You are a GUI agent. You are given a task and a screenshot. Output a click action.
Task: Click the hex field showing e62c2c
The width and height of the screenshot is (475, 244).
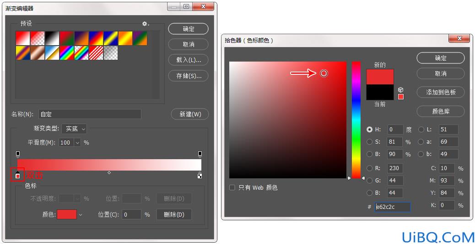[x=393, y=207]
